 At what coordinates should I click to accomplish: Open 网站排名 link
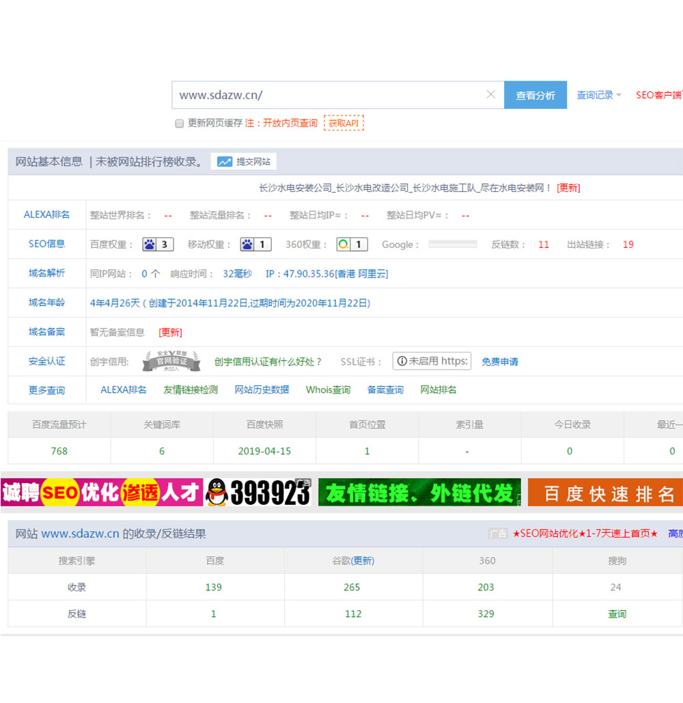click(x=438, y=389)
